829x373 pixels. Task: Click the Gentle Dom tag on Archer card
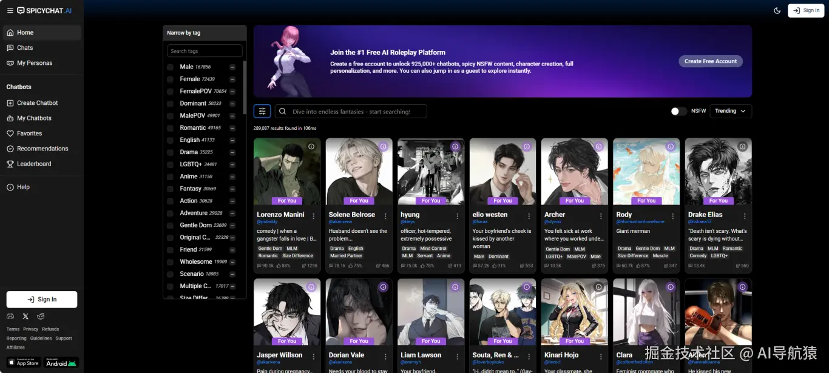click(558, 249)
